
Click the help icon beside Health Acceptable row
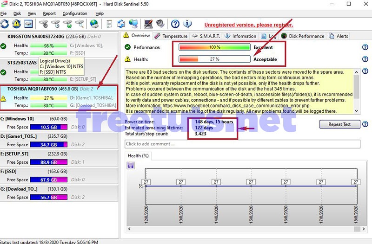pyautogui.click(x=365, y=59)
